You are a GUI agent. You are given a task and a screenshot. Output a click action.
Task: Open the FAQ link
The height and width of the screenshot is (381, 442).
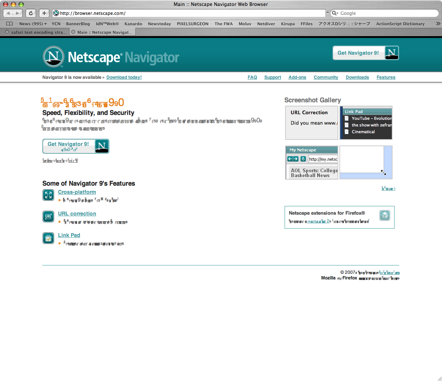(252, 77)
